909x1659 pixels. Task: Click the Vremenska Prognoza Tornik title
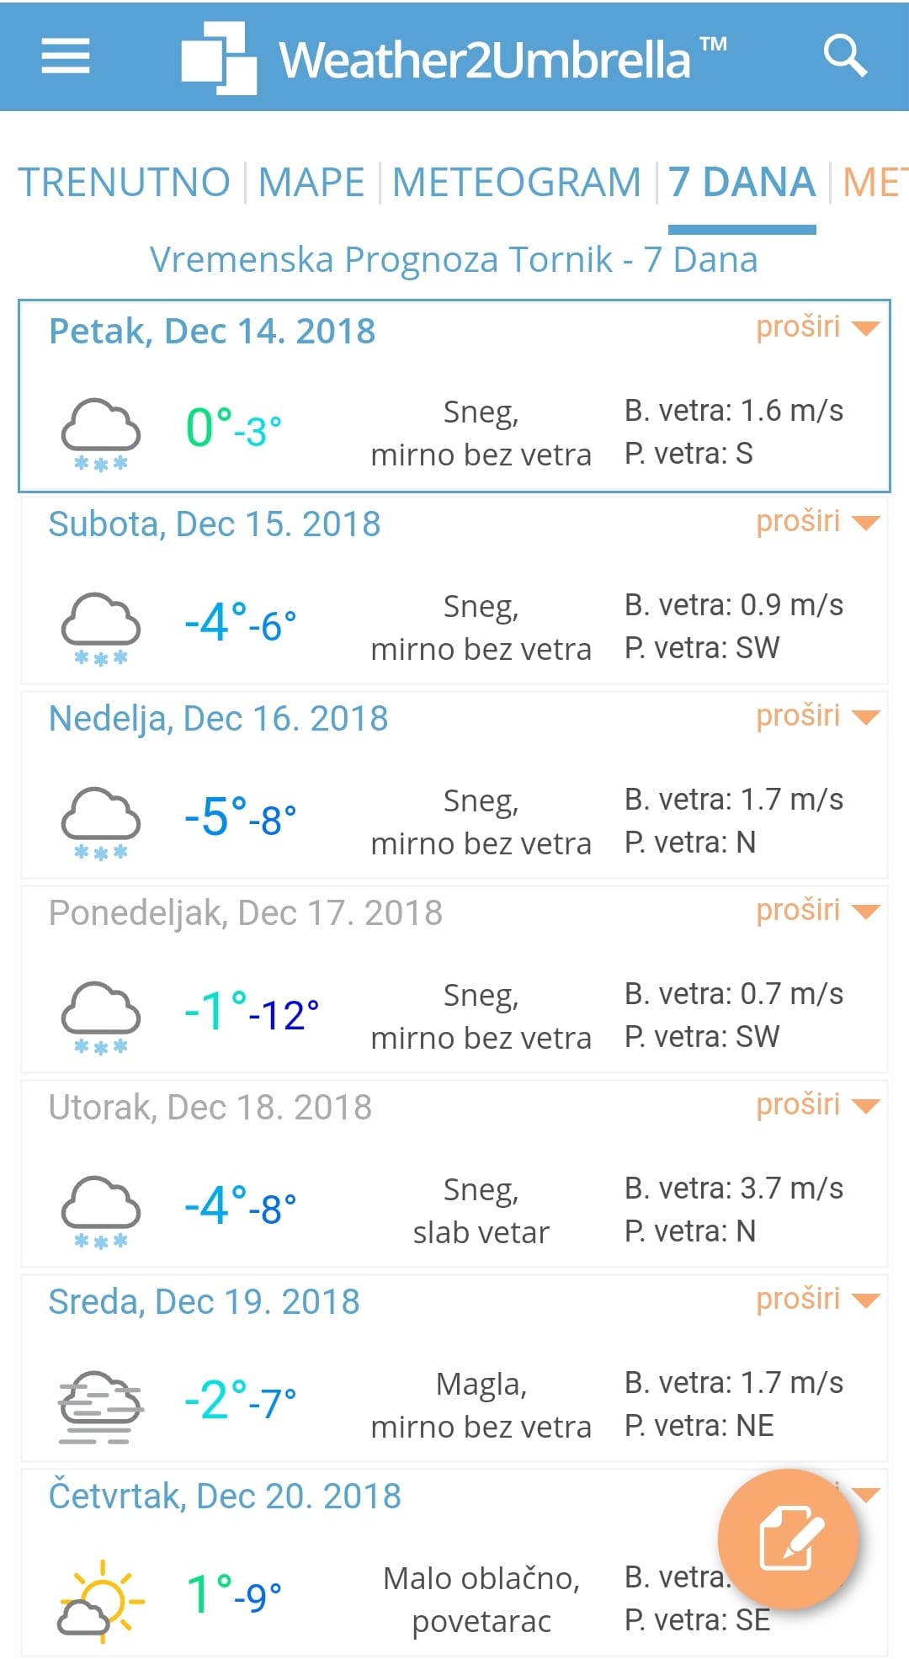tap(454, 260)
